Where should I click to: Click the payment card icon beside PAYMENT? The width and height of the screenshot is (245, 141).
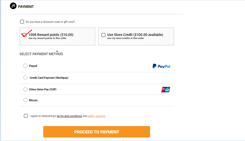click(13, 6)
